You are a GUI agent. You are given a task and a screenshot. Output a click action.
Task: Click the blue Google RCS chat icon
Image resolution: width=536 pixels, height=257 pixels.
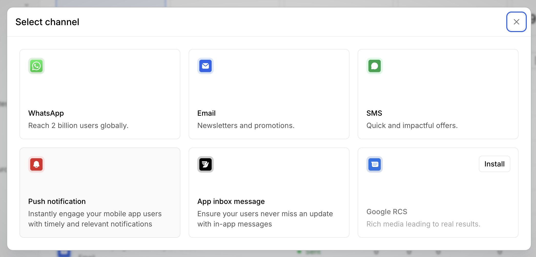click(x=375, y=164)
